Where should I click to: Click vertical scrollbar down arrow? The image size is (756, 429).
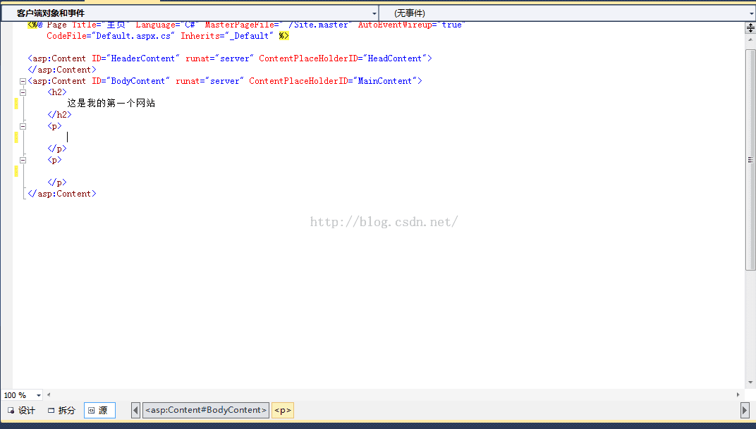coord(750,383)
